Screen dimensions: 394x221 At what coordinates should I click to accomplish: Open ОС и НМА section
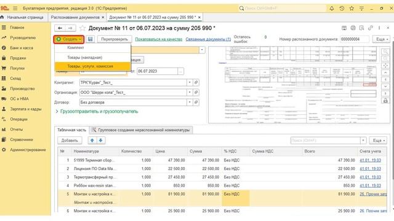(19, 99)
